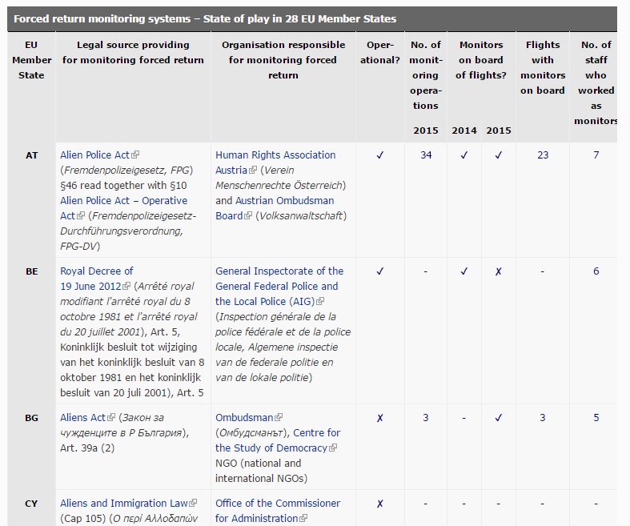Click the No. of staff header
This screenshot has height=526, width=630.
(x=596, y=82)
